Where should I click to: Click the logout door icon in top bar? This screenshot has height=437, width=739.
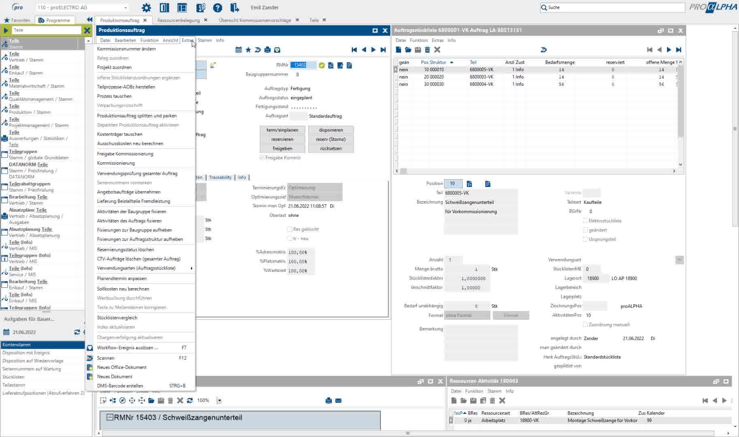tap(234, 8)
